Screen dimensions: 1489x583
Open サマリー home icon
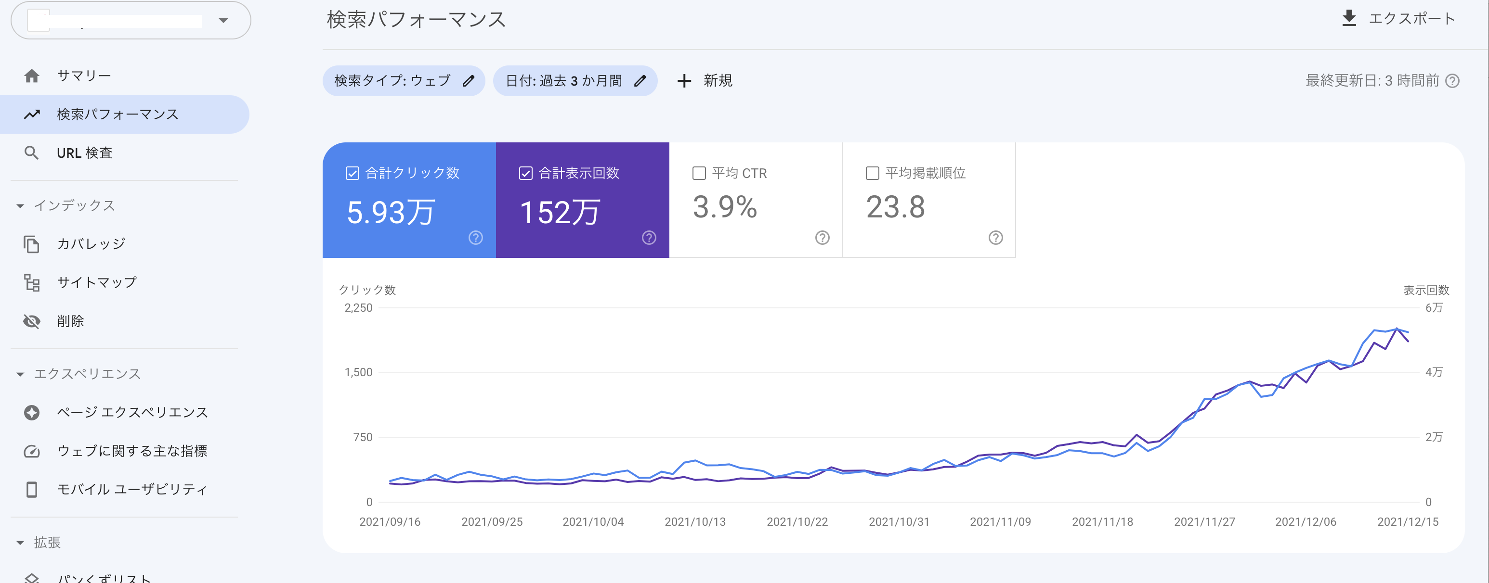pos(32,76)
